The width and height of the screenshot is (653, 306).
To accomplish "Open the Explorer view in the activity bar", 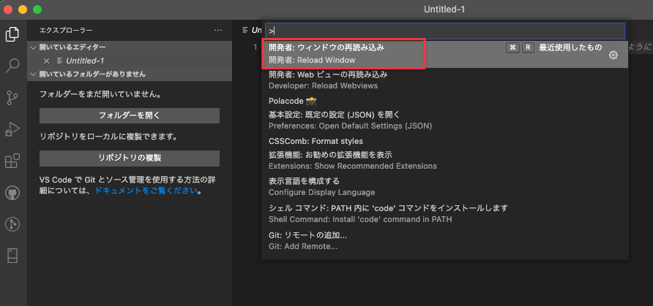I will click(x=12, y=34).
